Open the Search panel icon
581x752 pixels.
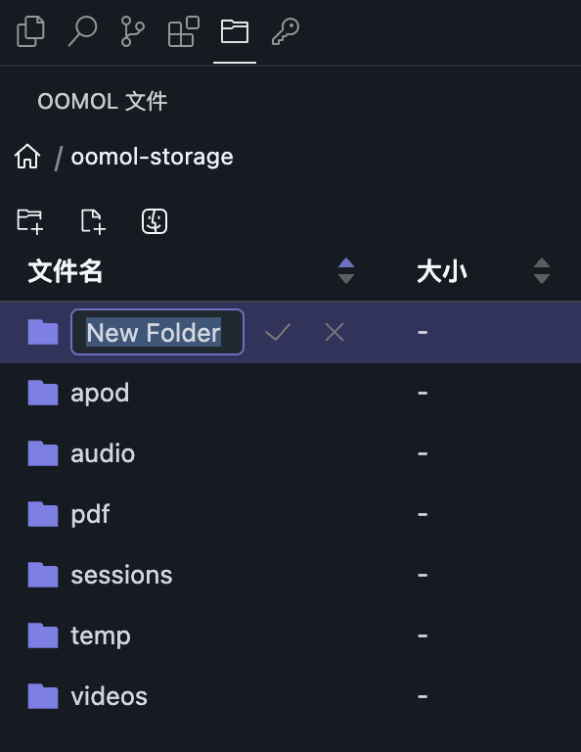(x=82, y=31)
